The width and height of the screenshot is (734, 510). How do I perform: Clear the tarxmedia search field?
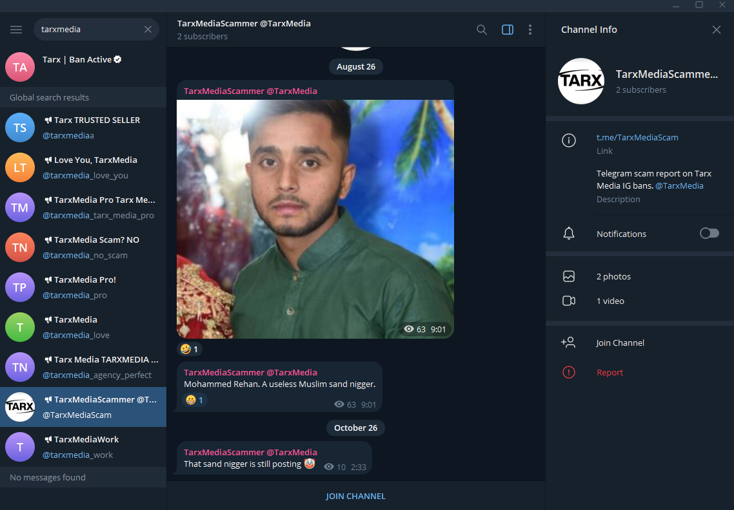pos(148,30)
